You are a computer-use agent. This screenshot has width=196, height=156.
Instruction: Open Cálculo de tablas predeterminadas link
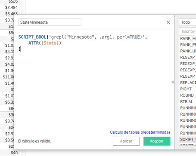pos(140,132)
